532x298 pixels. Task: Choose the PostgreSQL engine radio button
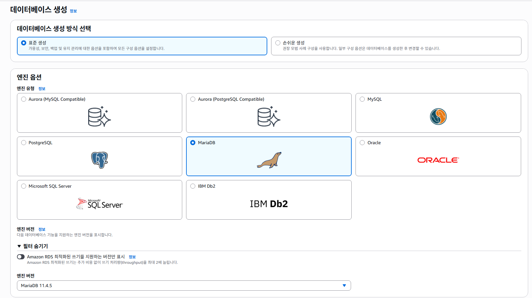pos(24,143)
